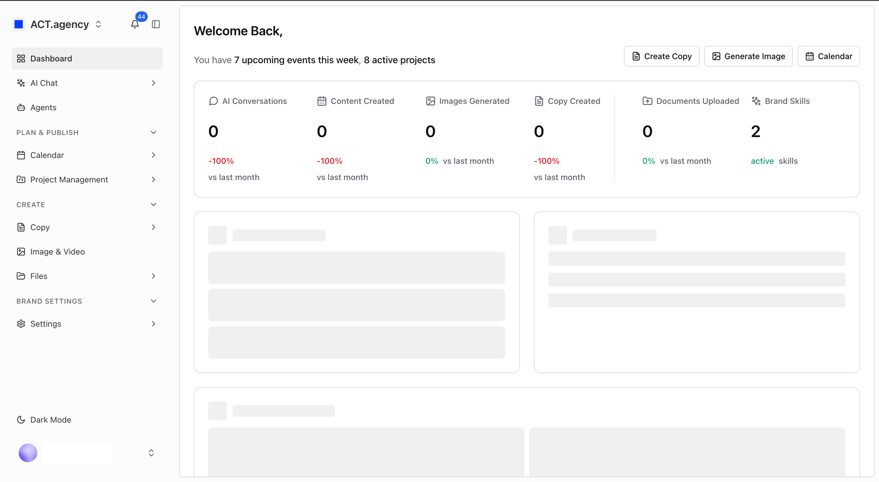
Task: Expand the BRAND SETTINGS section
Action: click(x=153, y=301)
